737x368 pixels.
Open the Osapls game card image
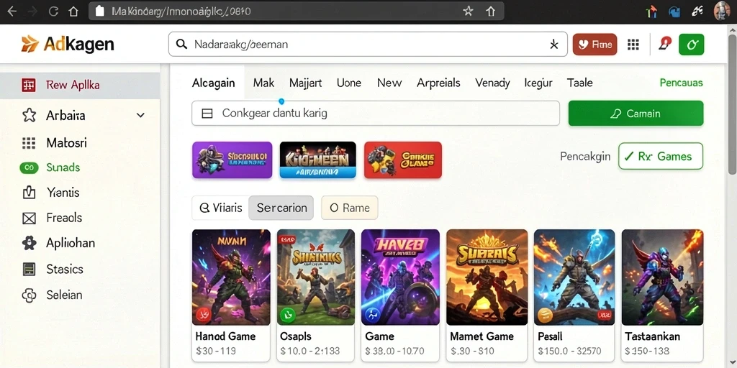coord(316,277)
